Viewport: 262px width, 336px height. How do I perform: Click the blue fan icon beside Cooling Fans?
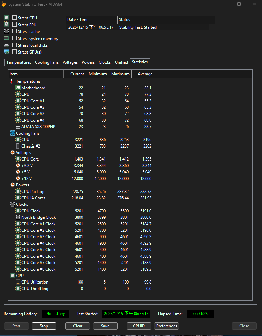[13, 133]
